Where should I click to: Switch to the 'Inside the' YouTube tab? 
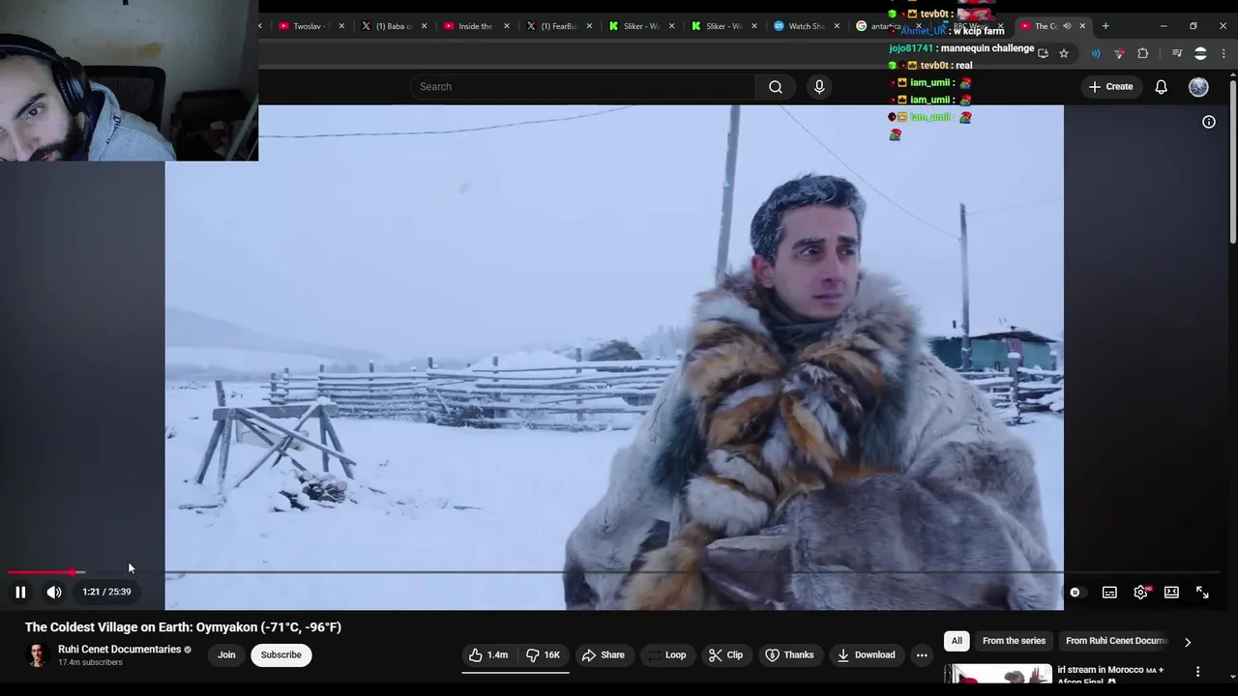(x=472, y=26)
